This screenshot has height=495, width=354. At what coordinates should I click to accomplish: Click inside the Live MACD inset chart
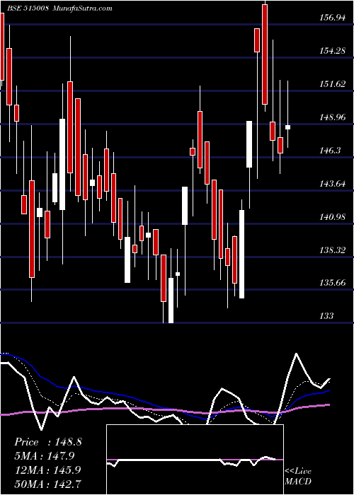195,460
